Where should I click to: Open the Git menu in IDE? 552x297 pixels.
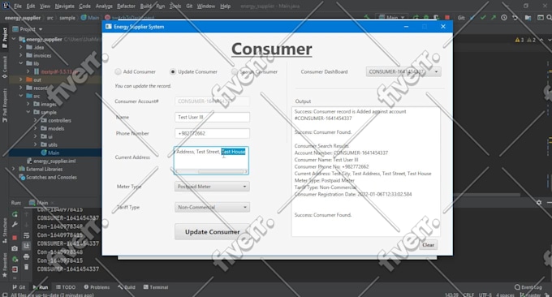coord(189,6)
